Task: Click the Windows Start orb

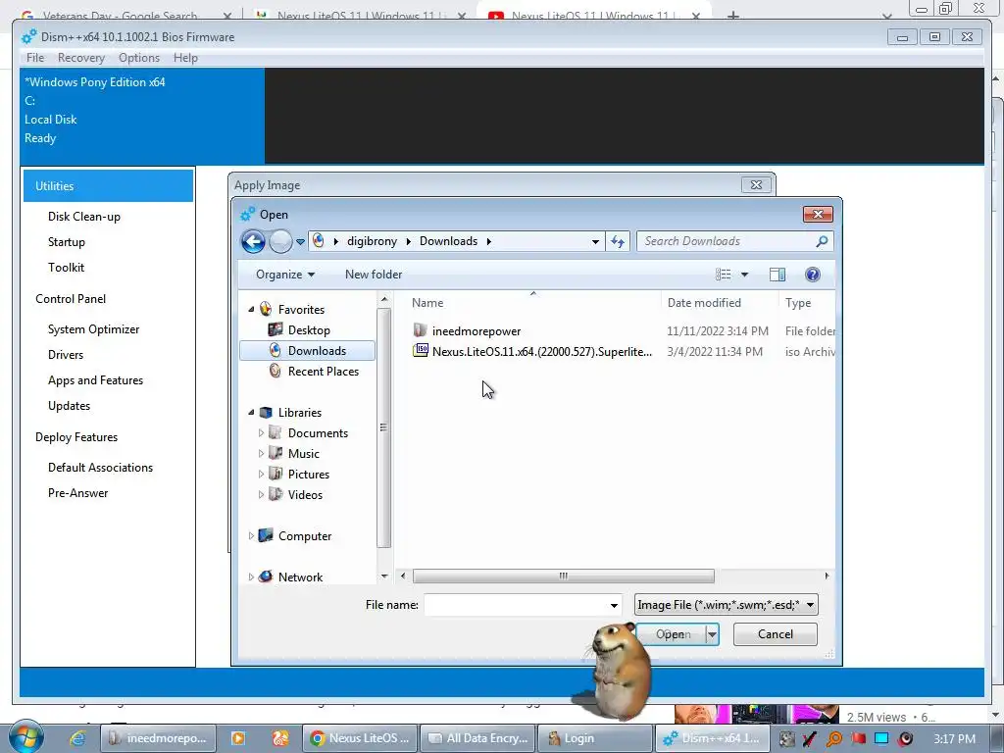Action: click(25, 738)
